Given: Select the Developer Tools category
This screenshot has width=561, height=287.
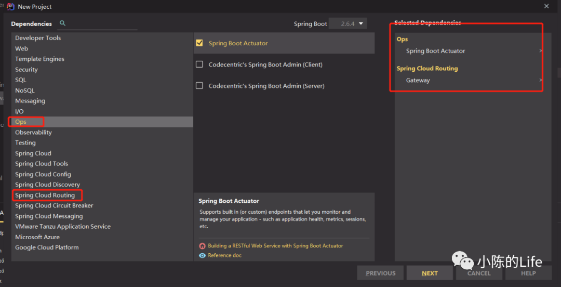Looking at the screenshot, I should pyautogui.click(x=38, y=38).
